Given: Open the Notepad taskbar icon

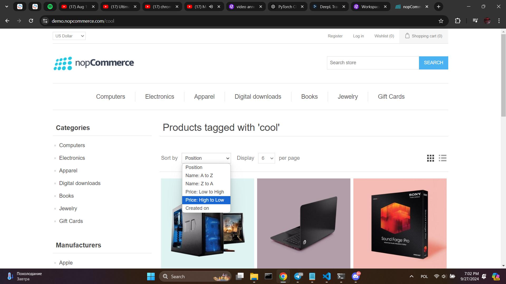Looking at the screenshot, I should (312, 276).
